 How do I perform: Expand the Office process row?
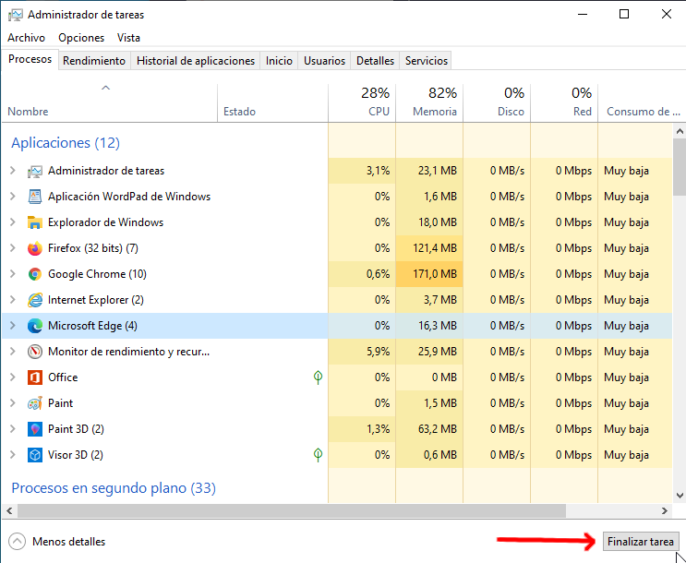pos(13,377)
